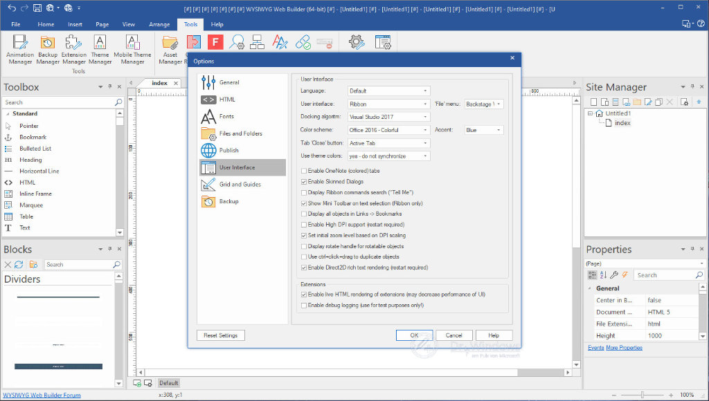Screen dimensions: 709x401
Task: Open the Accent color dropdown
Action: pyautogui.click(x=484, y=130)
